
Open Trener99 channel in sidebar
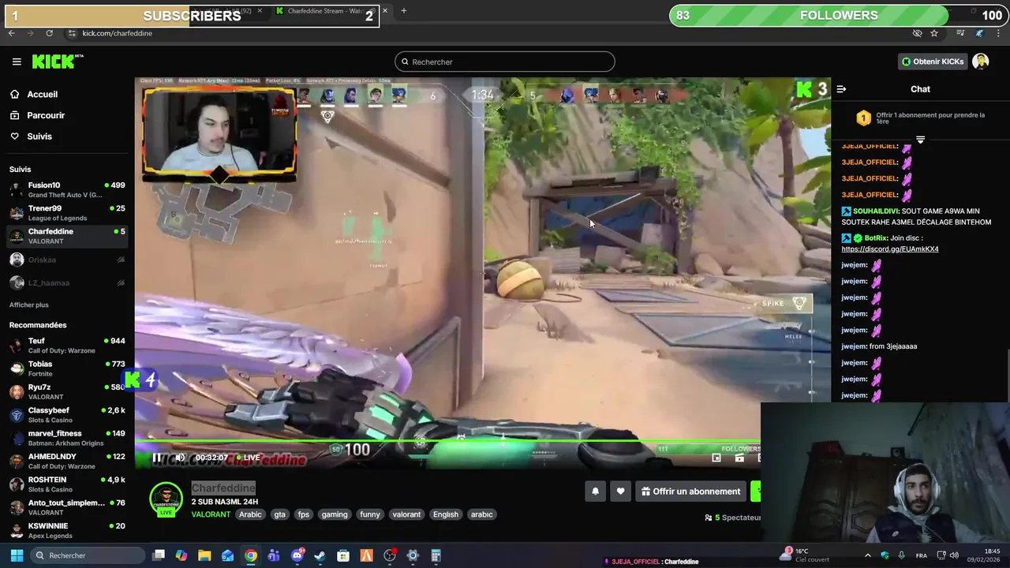tap(67, 213)
